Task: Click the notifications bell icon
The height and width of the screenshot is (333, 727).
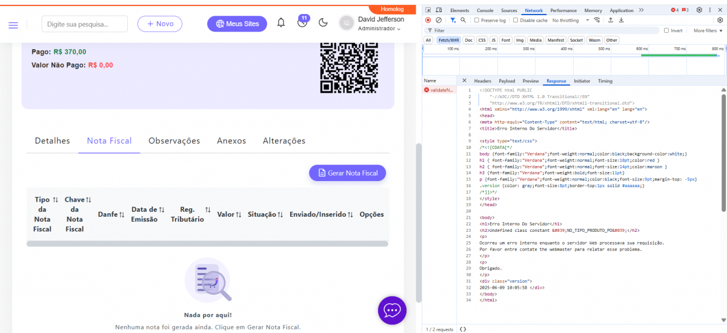Action: tap(281, 23)
